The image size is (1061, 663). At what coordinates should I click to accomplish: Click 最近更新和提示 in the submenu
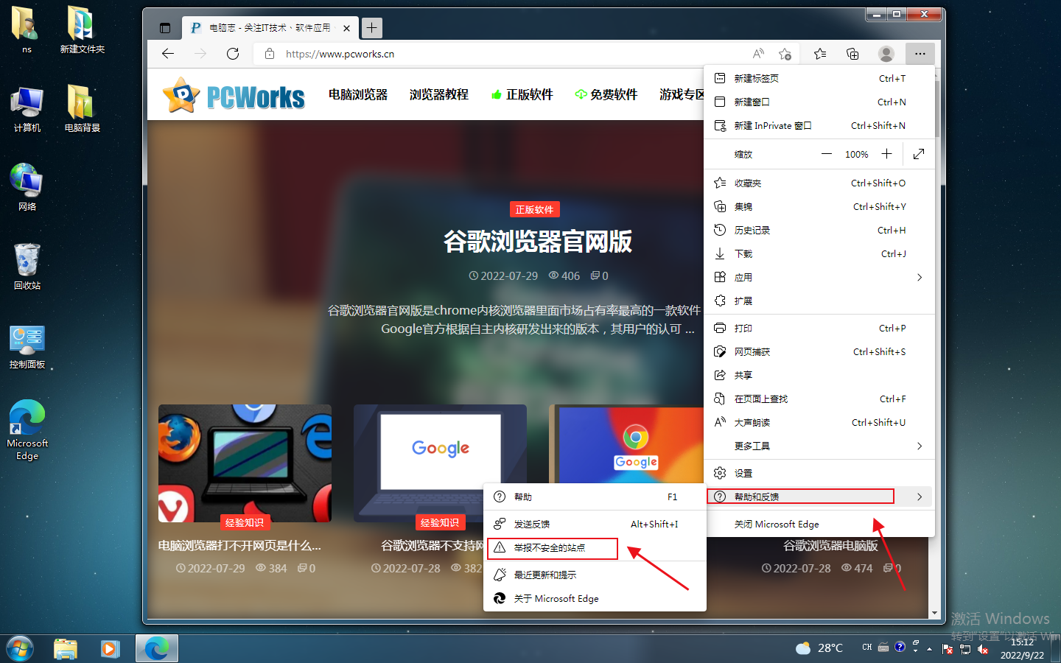point(595,575)
